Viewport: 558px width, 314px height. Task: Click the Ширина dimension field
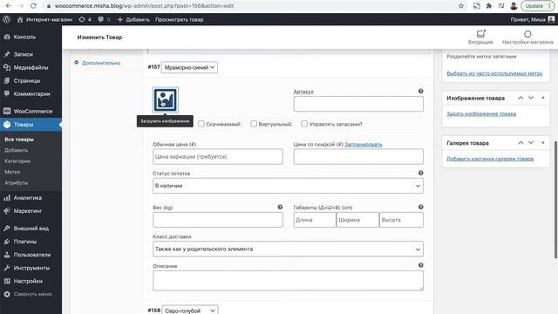[x=357, y=220]
